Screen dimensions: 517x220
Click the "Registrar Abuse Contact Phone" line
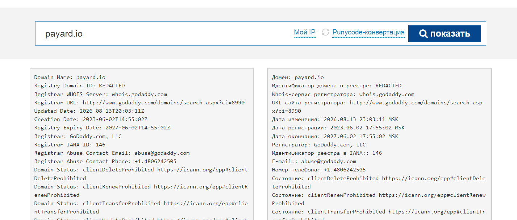(x=105, y=161)
